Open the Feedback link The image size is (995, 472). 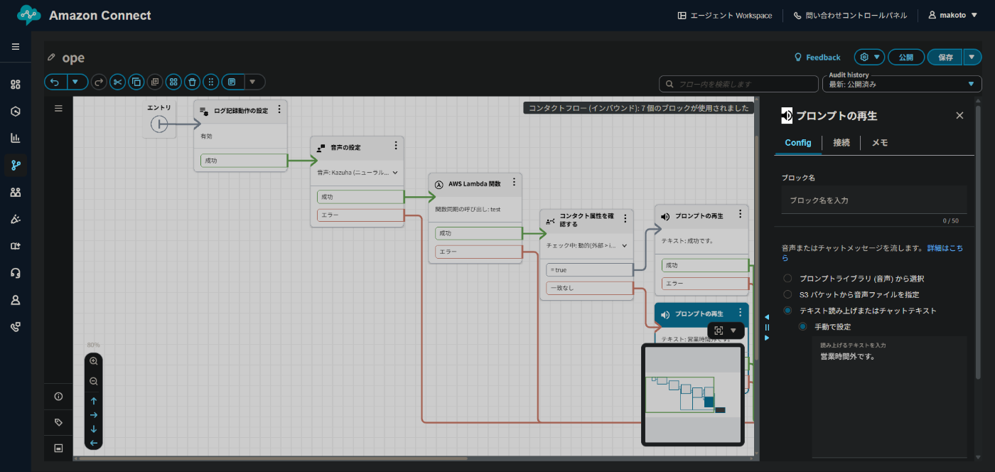(x=817, y=58)
